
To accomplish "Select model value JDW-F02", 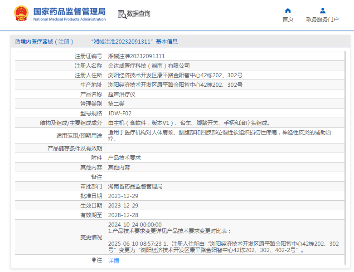I will coord(120,113).
